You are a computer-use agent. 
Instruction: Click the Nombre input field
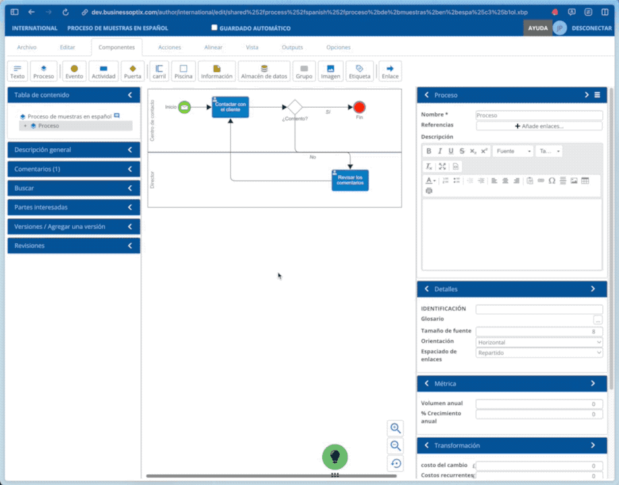(539, 115)
